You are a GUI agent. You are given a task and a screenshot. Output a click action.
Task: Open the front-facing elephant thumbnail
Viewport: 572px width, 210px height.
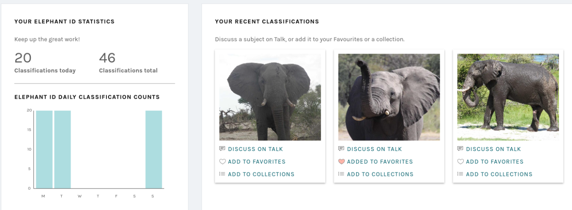pyautogui.click(x=270, y=97)
